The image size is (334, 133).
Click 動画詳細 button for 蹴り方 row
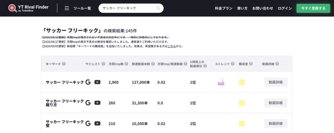point(276,103)
